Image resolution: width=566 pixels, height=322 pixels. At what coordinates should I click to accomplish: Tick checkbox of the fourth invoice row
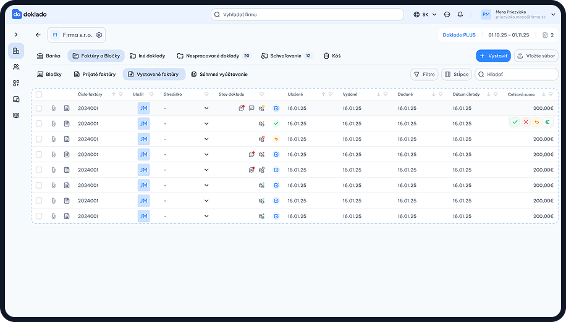(39, 154)
